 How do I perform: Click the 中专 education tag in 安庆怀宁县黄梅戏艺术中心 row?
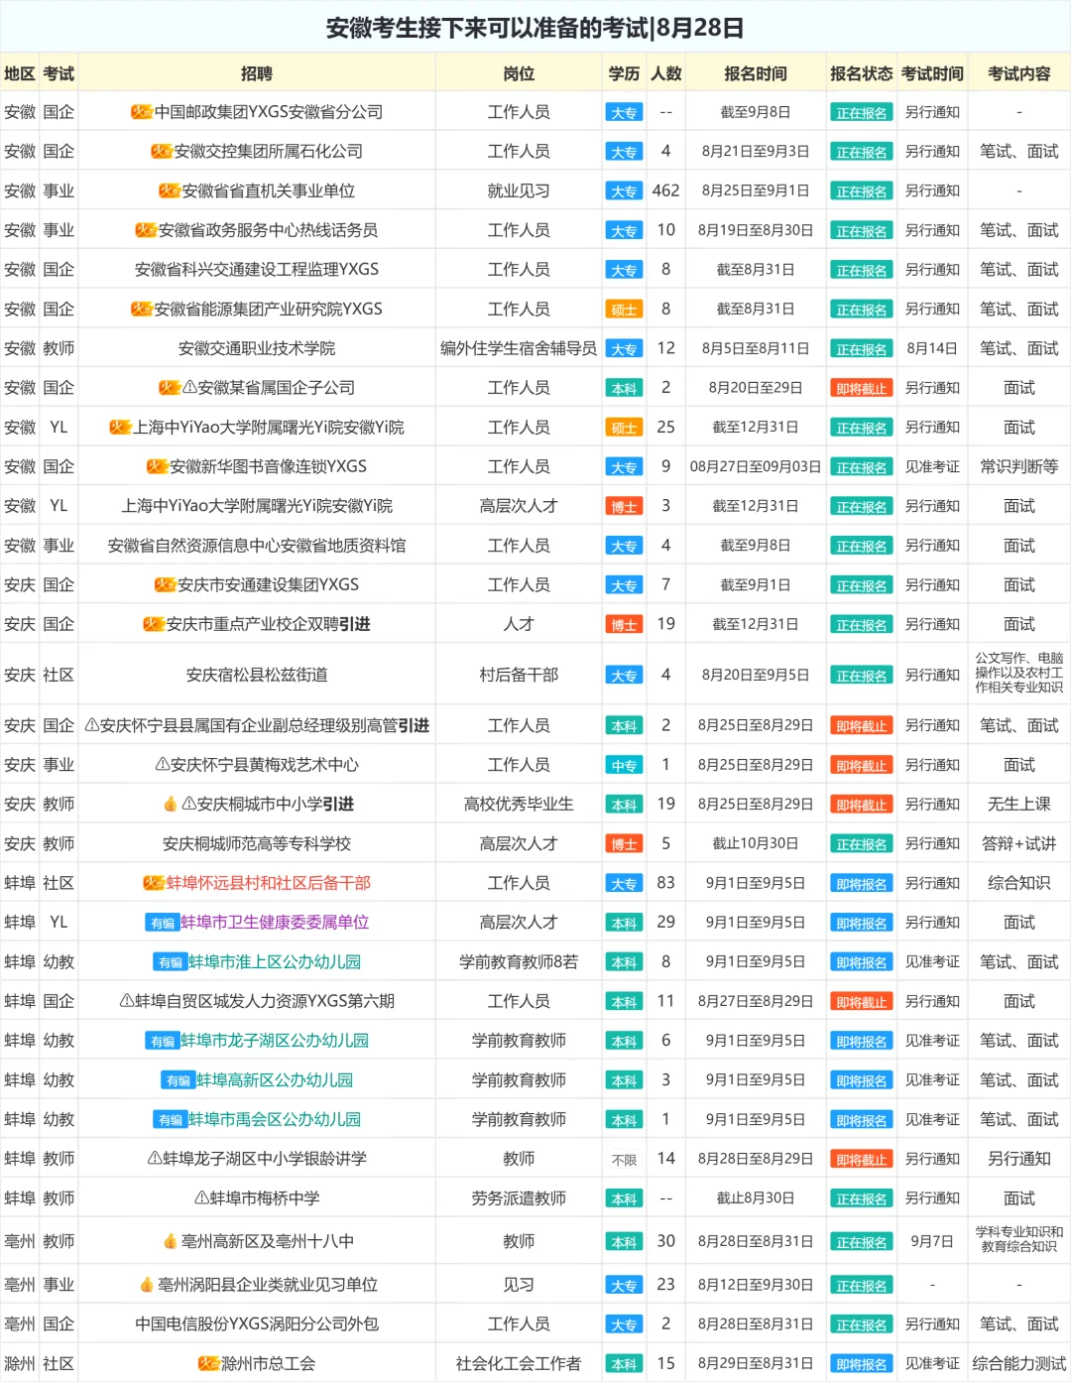(x=624, y=765)
